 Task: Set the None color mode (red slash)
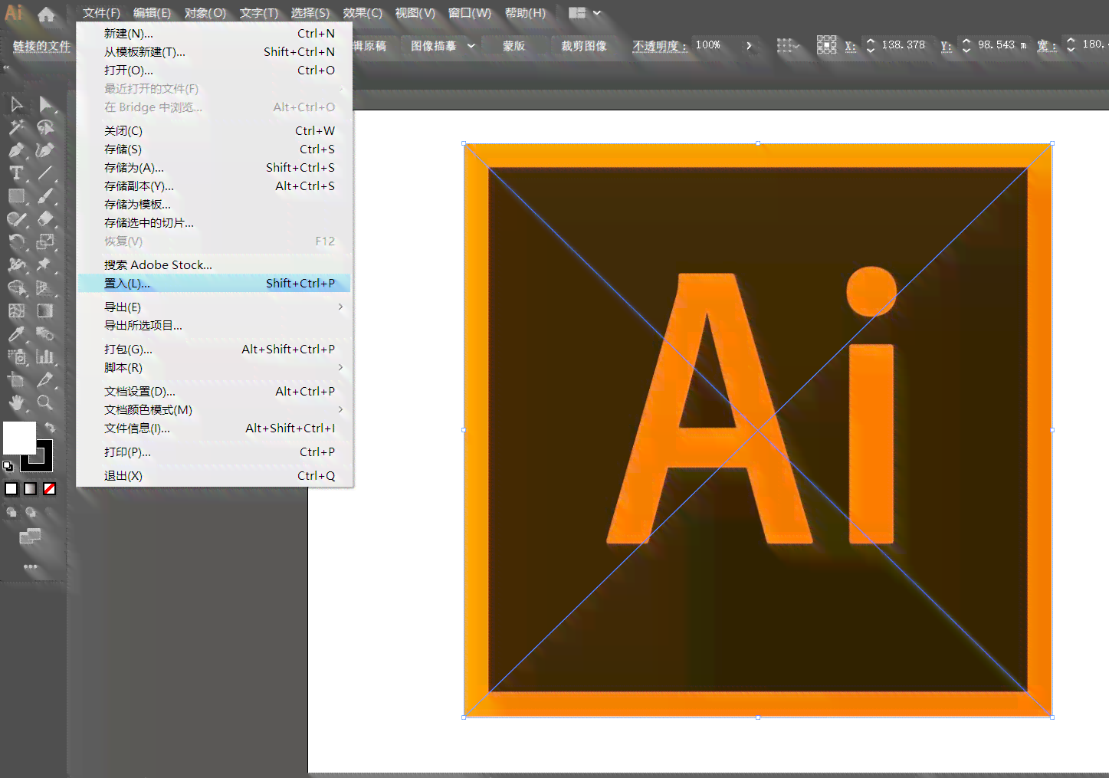click(x=49, y=488)
